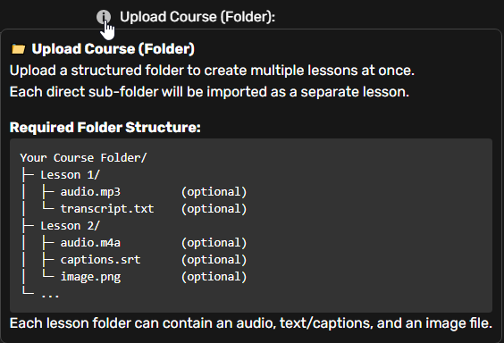Viewport: 504px width, 343px height.
Task: Click the Upload Course (Folder): field label
Action: pyautogui.click(x=197, y=17)
